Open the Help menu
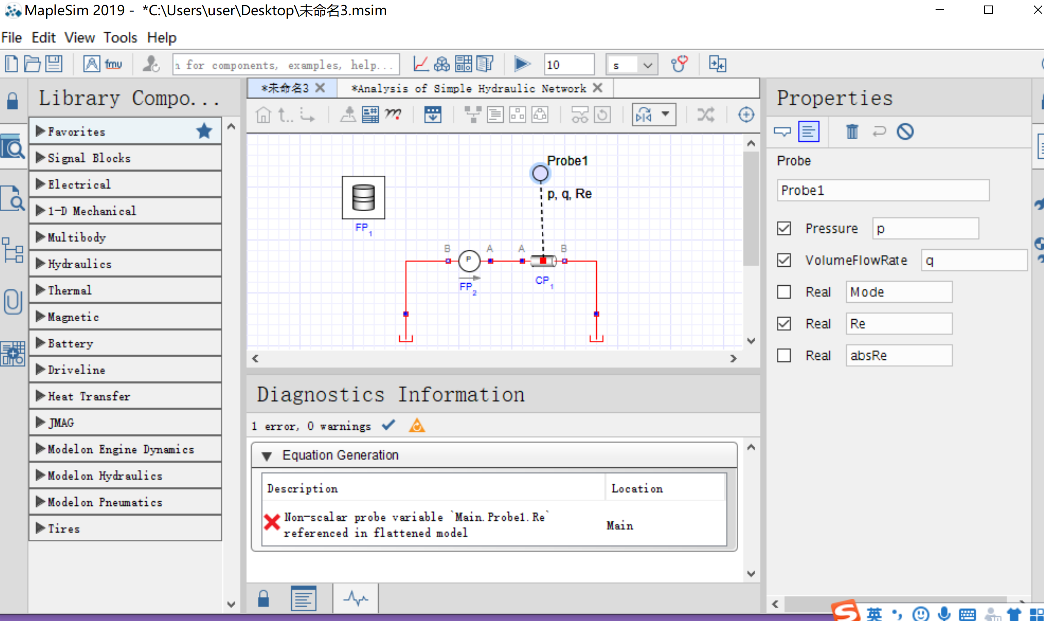1044x621 pixels. (x=161, y=38)
